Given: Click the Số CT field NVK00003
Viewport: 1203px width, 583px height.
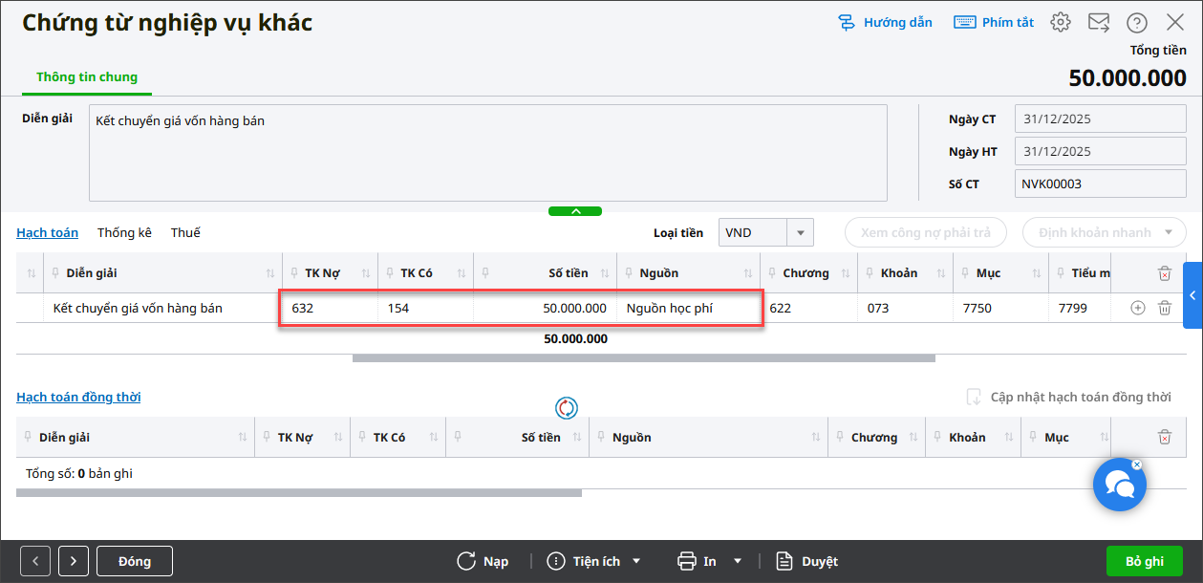Looking at the screenshot, I should click(1101, 184).
